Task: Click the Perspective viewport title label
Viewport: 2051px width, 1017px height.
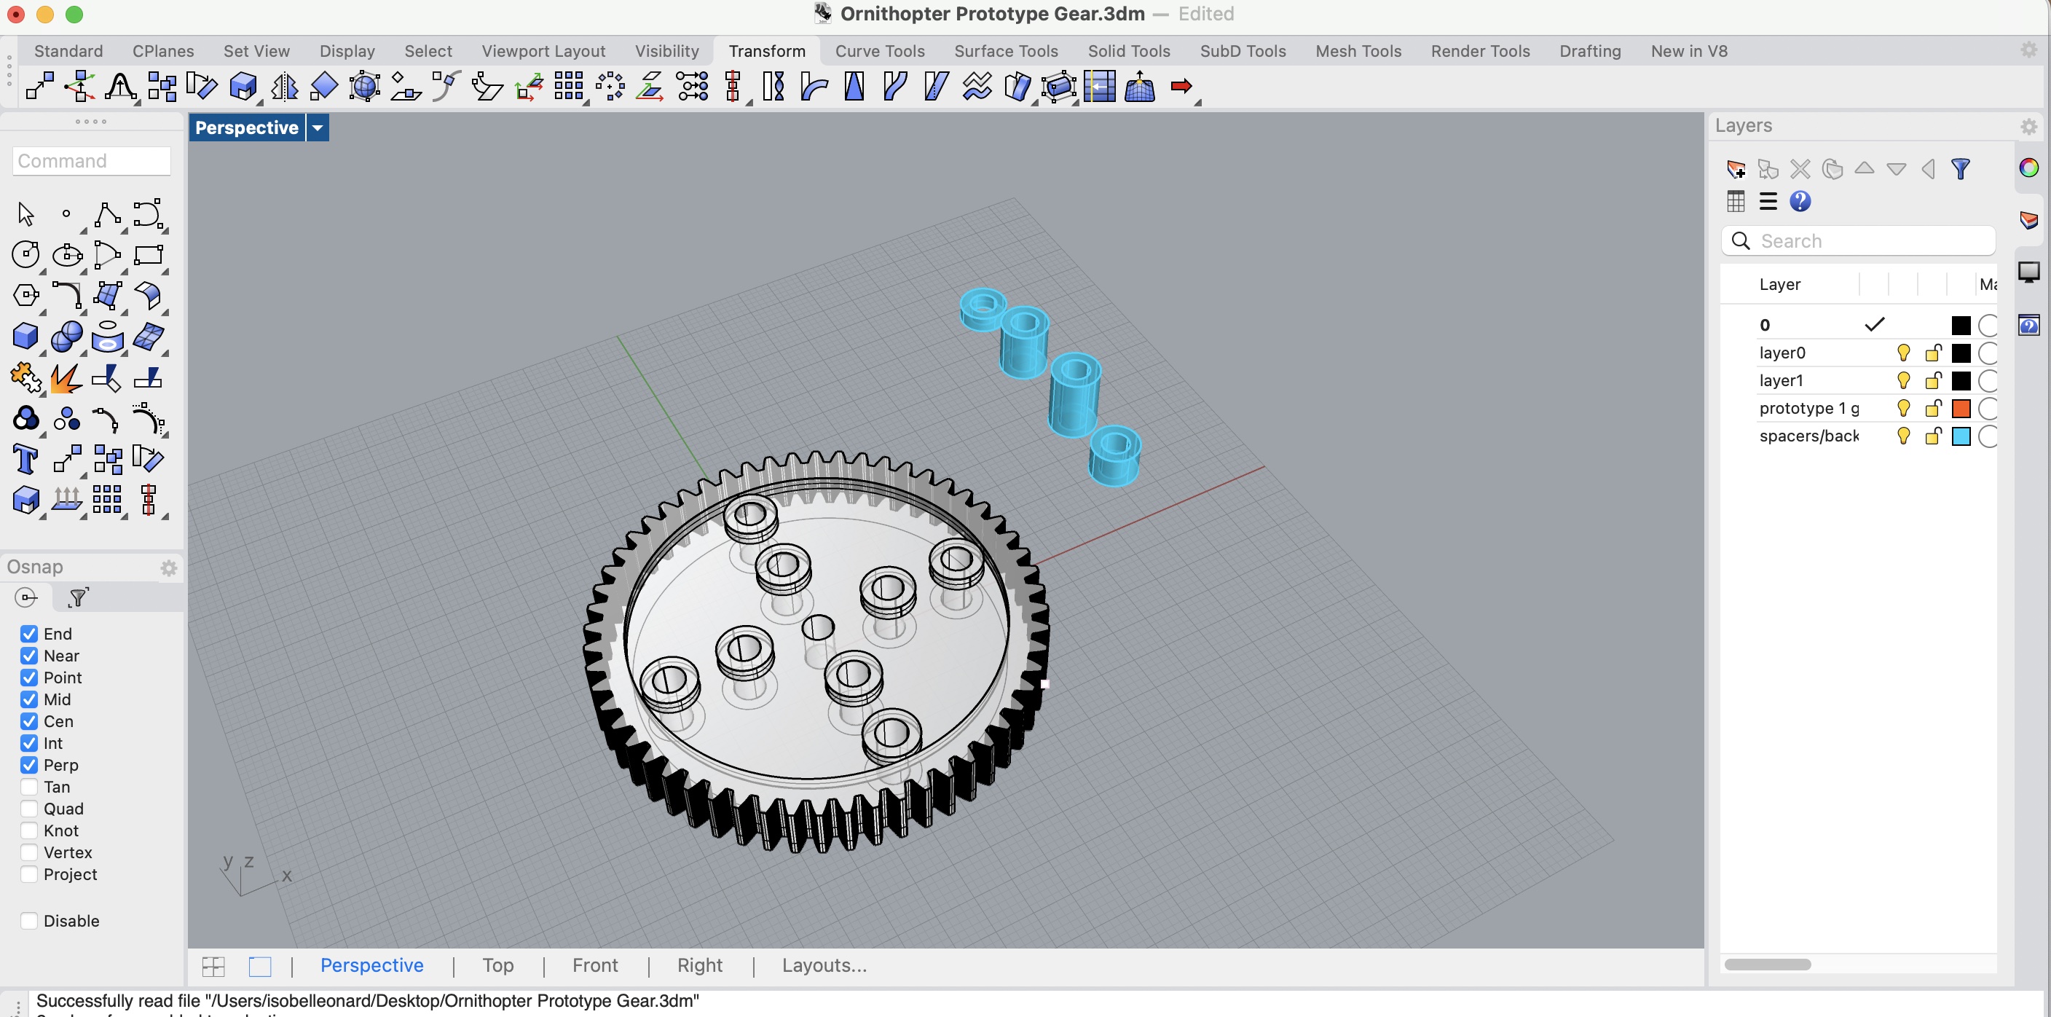Action: pyautogui.click(x=246, y=127)
